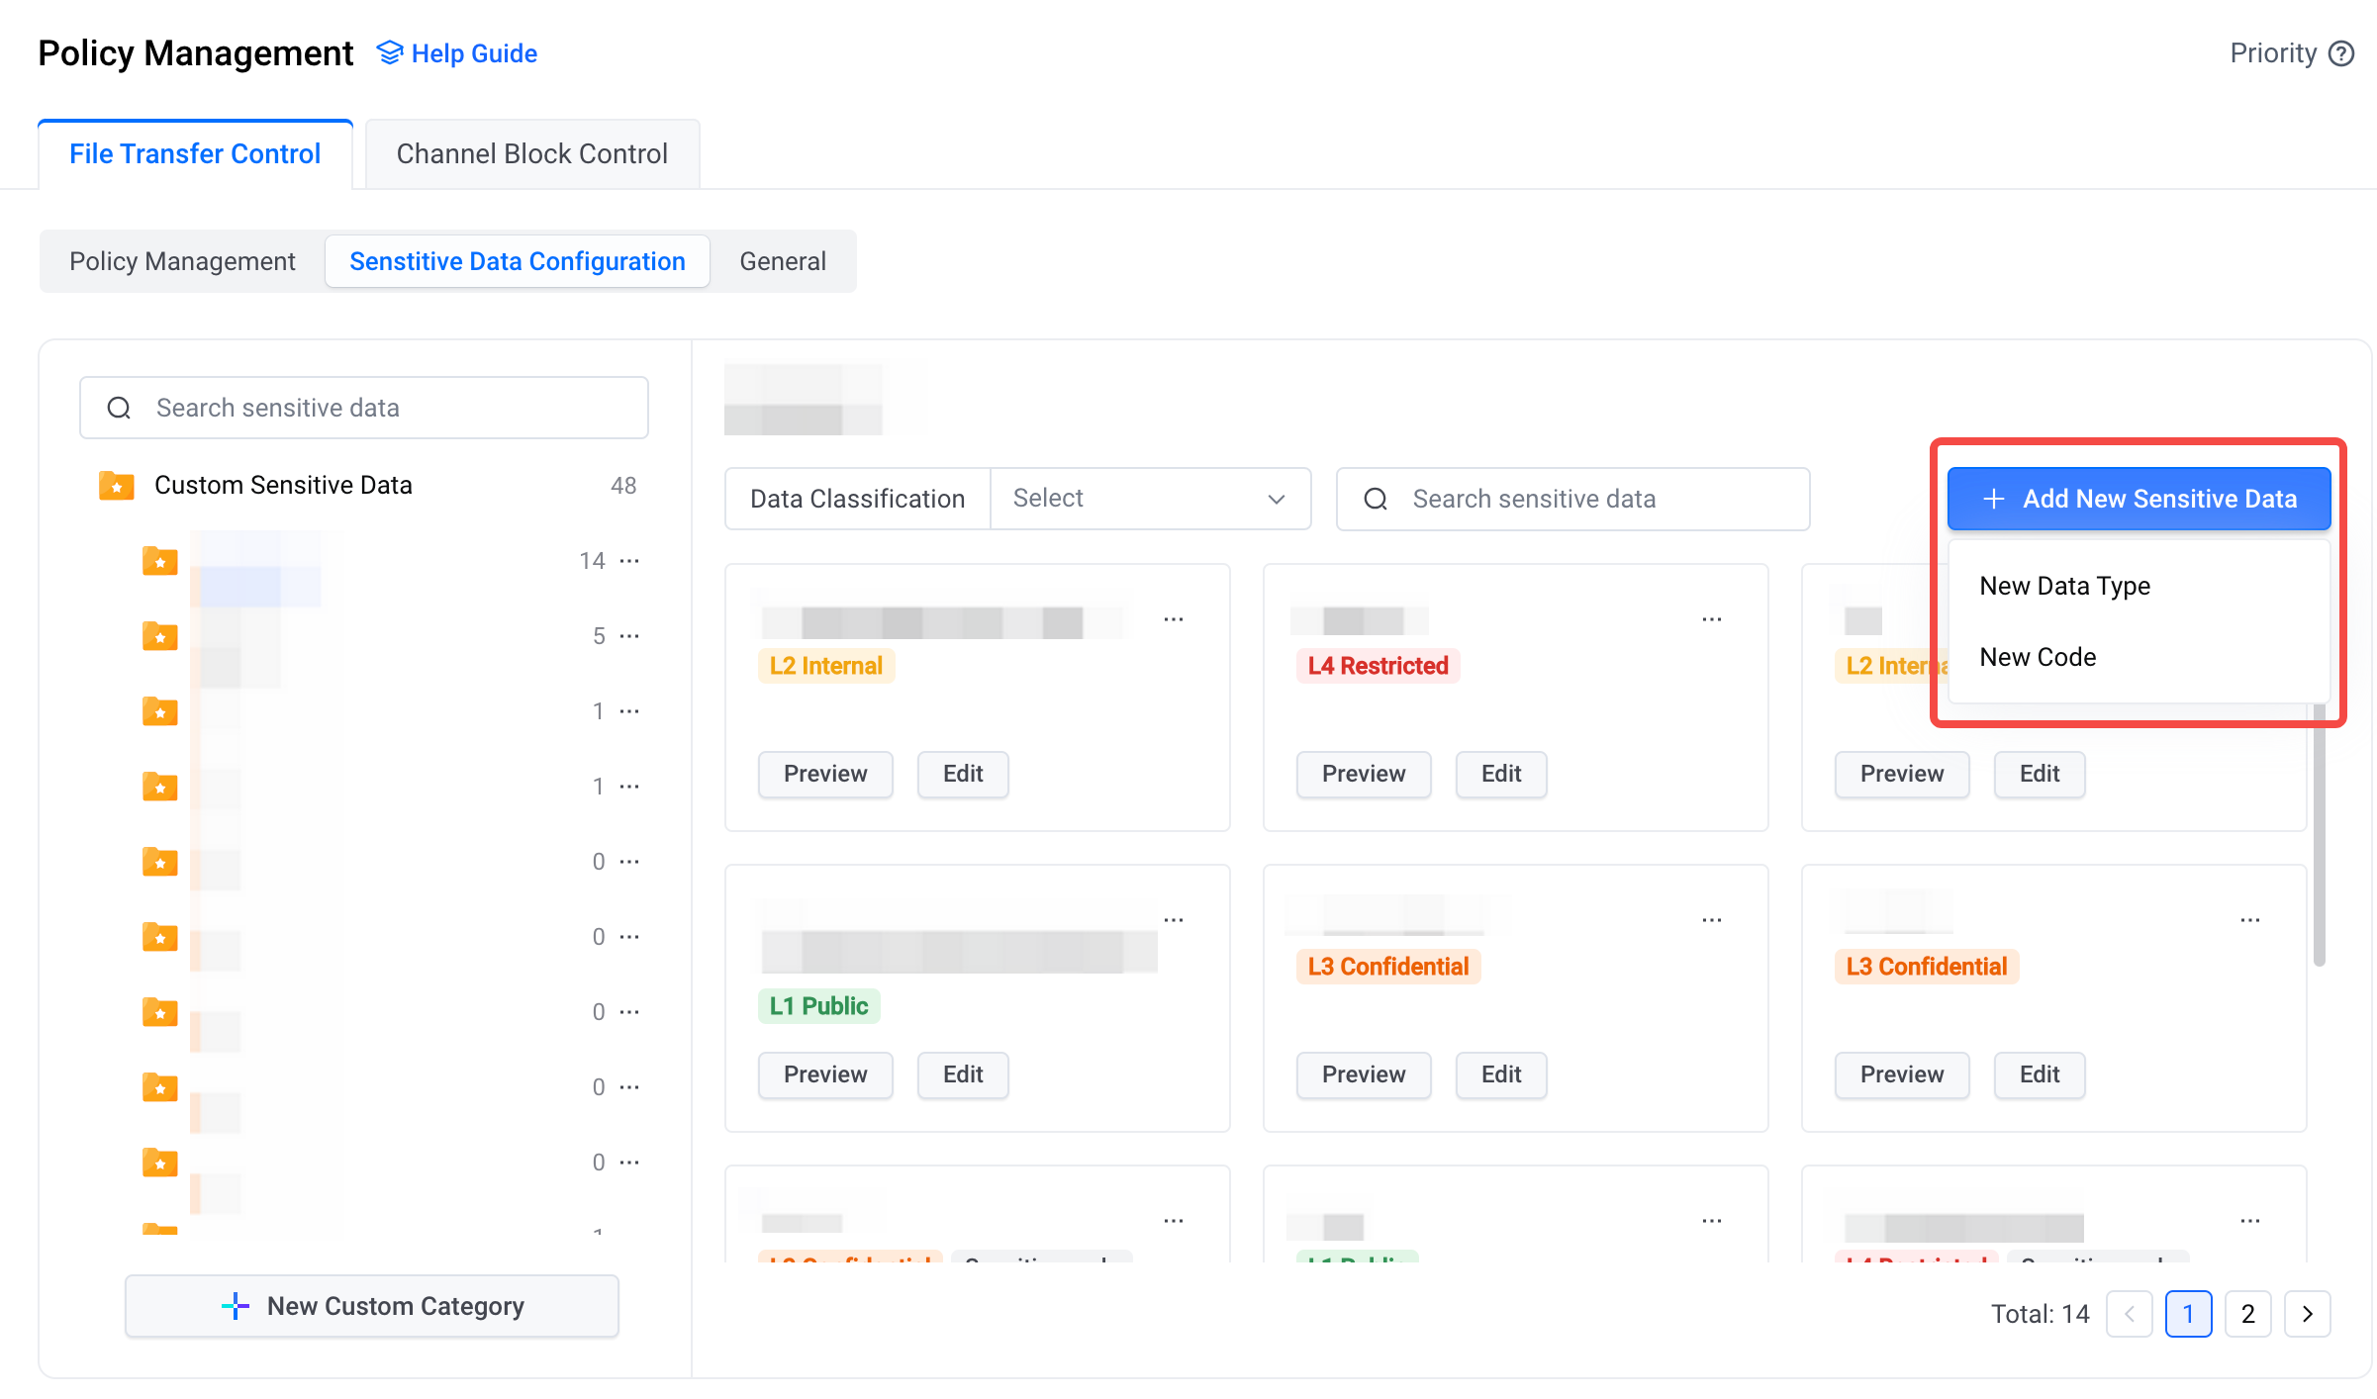Click Add New Sensitive Data button
This screenshot has height=1399, width=2377.
[x=2139, y=499]
